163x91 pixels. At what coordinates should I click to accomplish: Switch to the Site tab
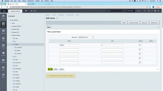pyautogui.click(x=4, y=11)
